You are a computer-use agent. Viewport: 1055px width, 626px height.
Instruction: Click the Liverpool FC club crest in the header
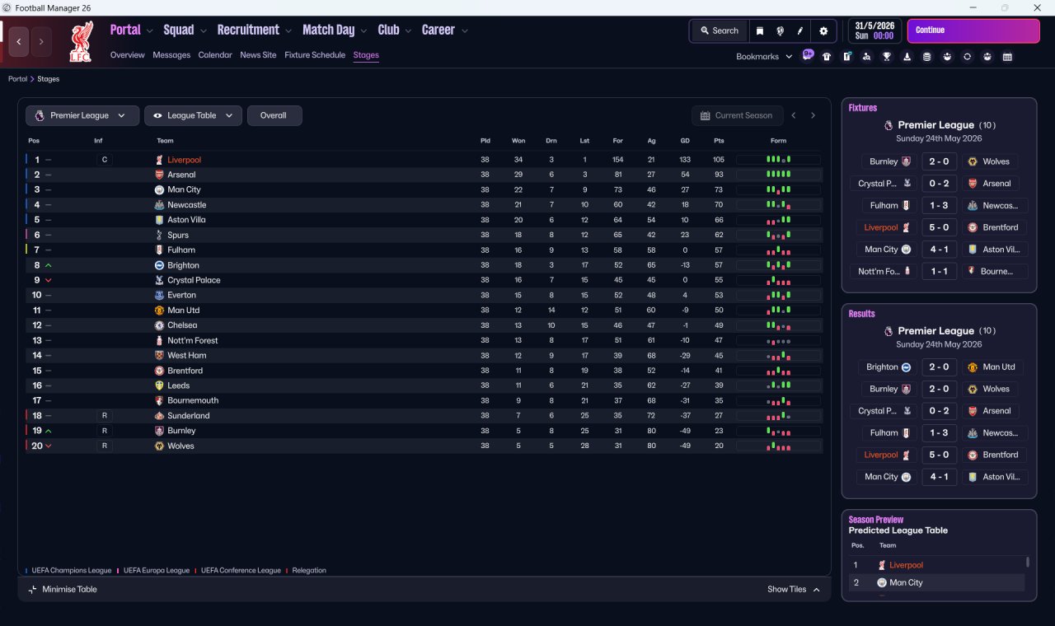coord(81,41)
